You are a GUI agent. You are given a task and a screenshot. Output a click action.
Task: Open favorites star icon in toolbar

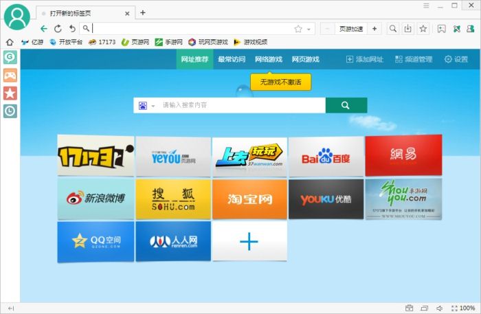pyautogui.click(x=423, y=29)
